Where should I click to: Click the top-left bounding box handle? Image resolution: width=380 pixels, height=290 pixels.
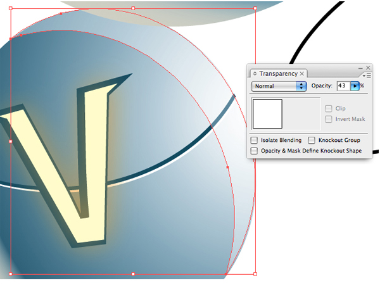click(x=11, y=8)
